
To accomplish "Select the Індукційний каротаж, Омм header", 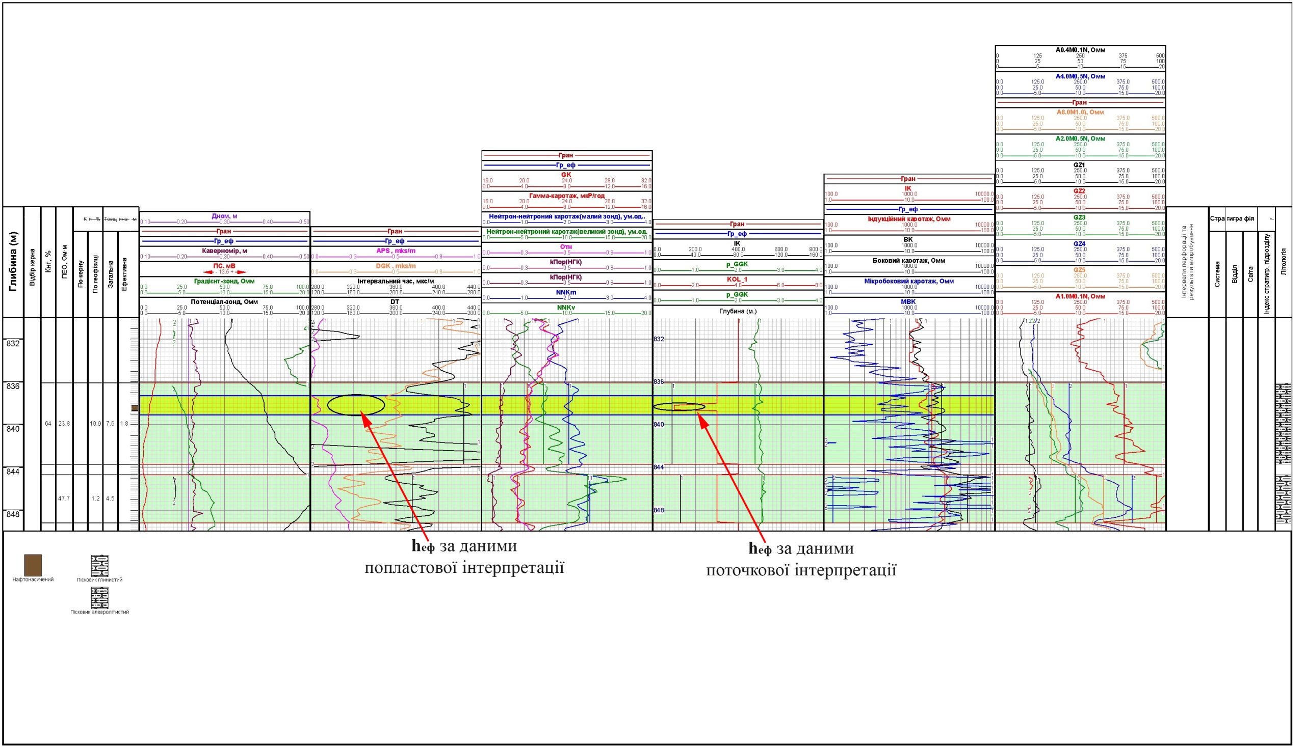I will [908, 219].
